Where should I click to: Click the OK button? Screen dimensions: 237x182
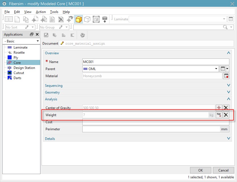[201, 170]
